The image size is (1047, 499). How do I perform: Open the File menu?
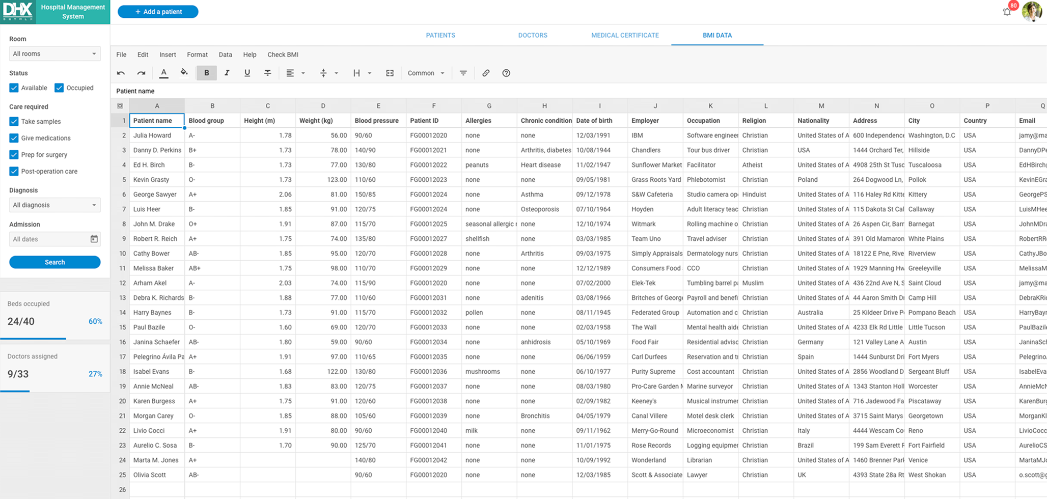tap(121, 54)
